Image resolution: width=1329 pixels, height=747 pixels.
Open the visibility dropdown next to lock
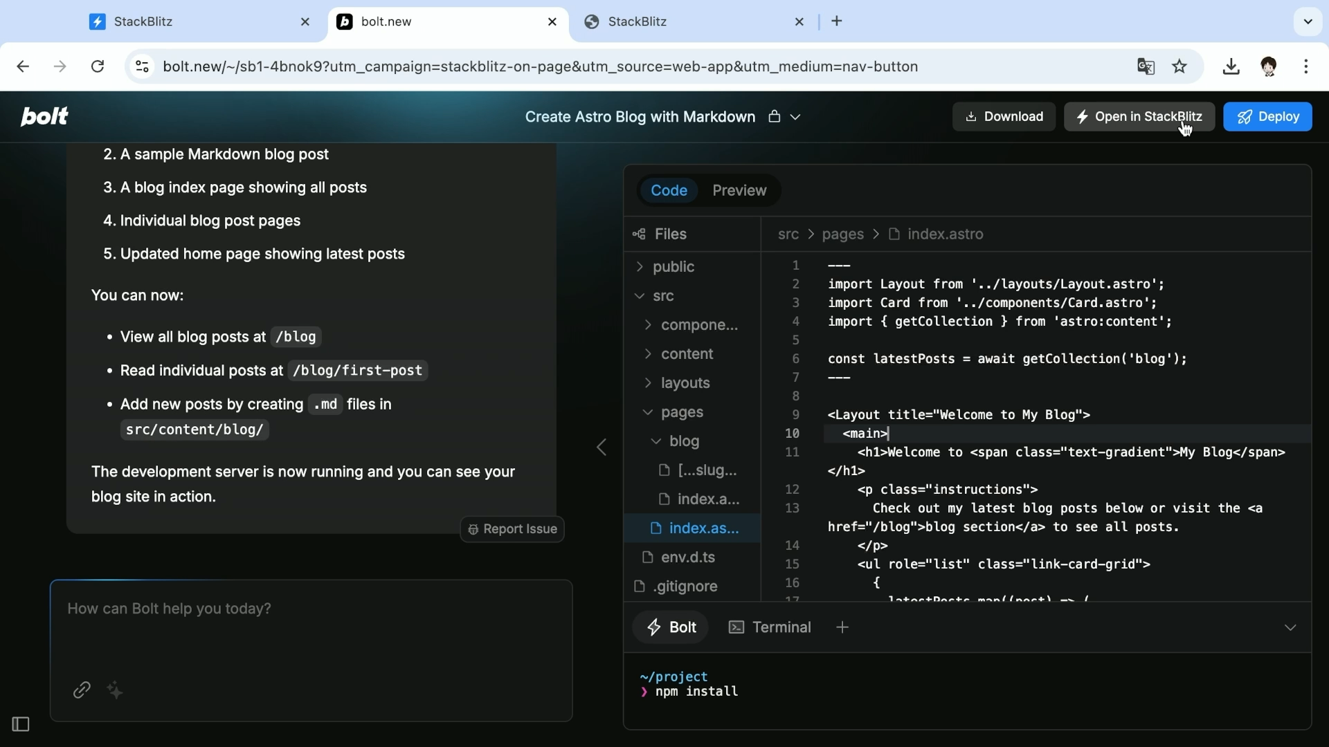click(797, 117)
